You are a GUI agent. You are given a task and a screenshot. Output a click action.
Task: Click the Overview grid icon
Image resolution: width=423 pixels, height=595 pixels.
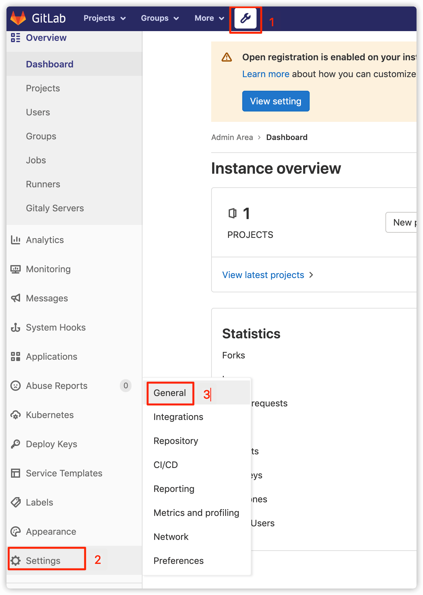(16, 38)
